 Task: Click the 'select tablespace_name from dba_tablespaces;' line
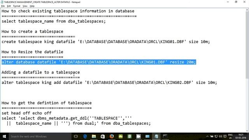tap(54, 21)
